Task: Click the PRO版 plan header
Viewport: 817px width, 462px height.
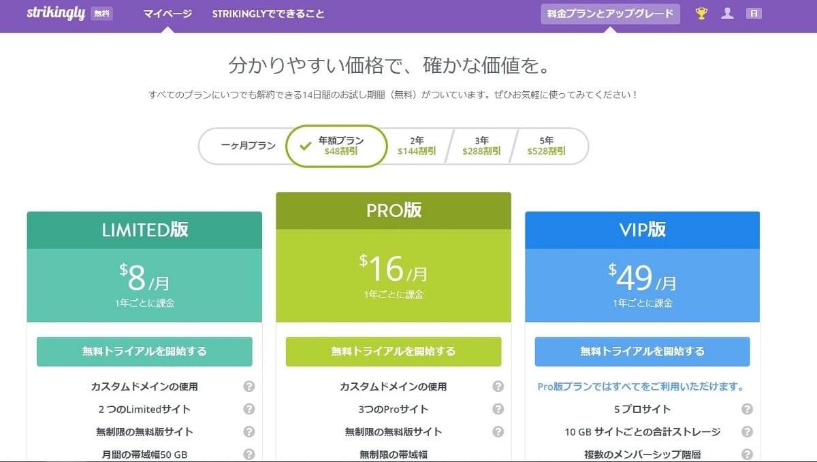Action: click(394, 210)
